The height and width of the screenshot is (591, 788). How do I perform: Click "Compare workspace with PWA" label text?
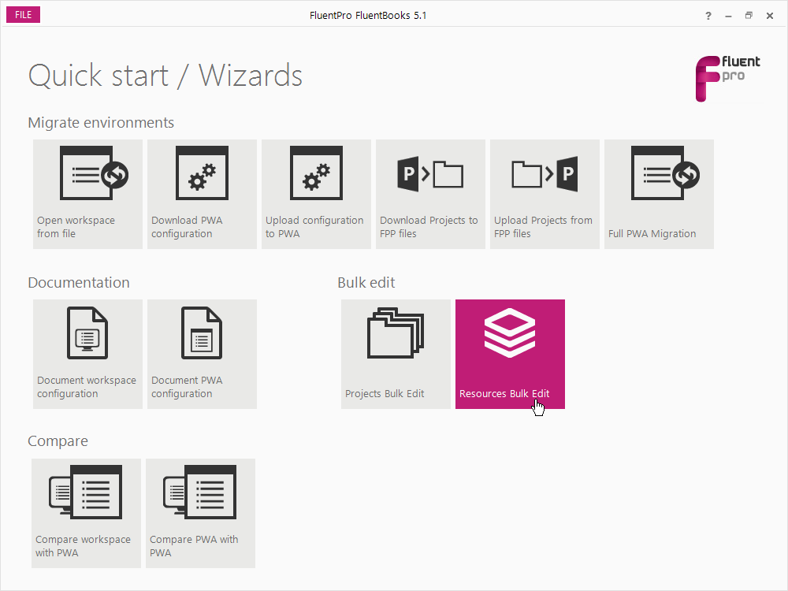point(83,546)
